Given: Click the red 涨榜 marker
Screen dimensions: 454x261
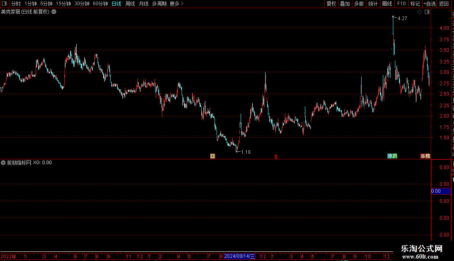Looking at the screenshot, I should [425, 156].
